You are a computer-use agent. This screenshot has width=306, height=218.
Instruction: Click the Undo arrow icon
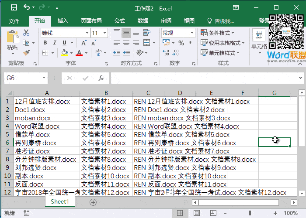[27, 7]
